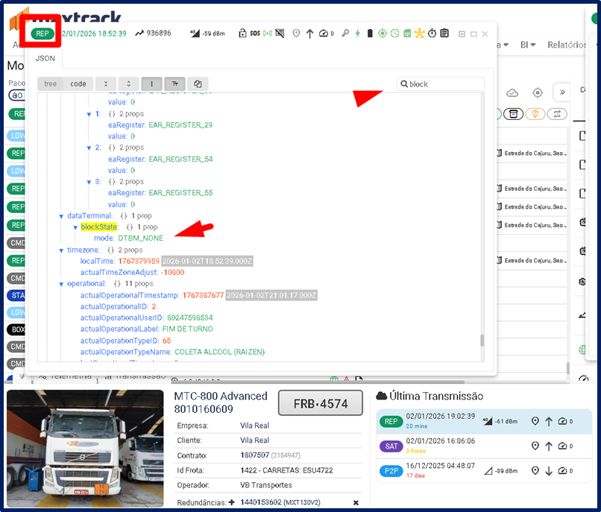Open the Relatórios menu

tap(568, 45)
